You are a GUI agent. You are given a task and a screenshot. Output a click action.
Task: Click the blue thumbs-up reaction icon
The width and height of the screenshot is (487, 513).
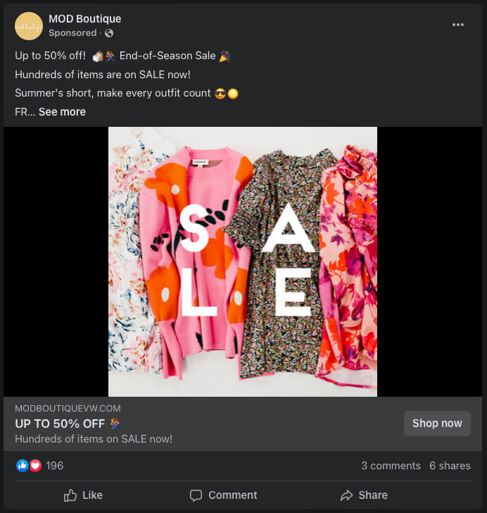point(23,466)
